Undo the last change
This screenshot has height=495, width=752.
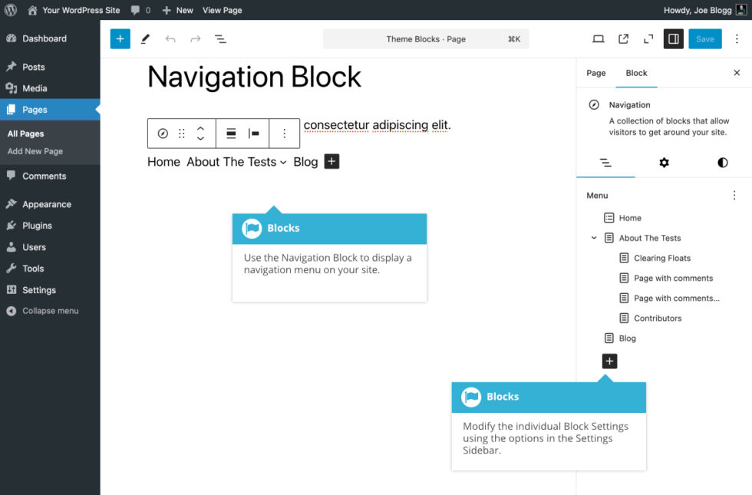(x=170, y=39)
